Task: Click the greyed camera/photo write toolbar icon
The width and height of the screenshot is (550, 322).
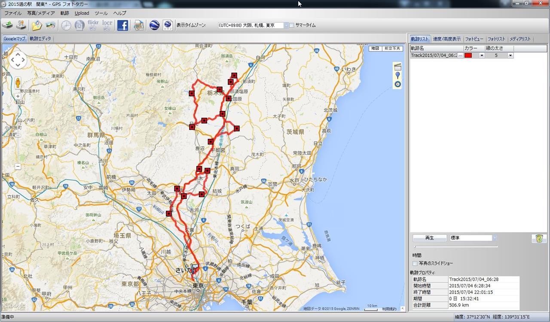Action: tap(79, 25)
